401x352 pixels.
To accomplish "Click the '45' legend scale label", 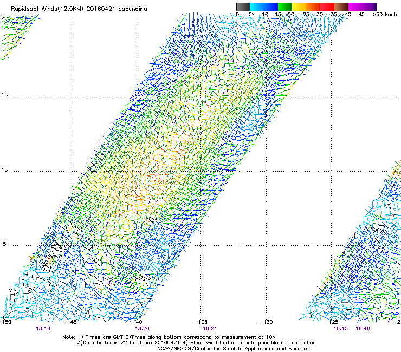I will tap(361, 14).
